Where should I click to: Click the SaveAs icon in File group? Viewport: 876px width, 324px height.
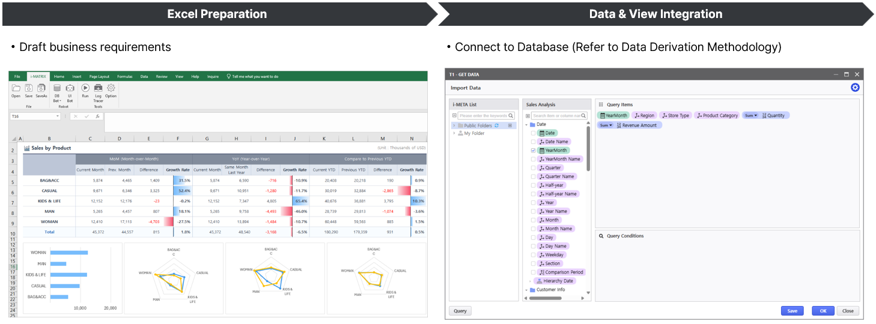coord(41,88)
